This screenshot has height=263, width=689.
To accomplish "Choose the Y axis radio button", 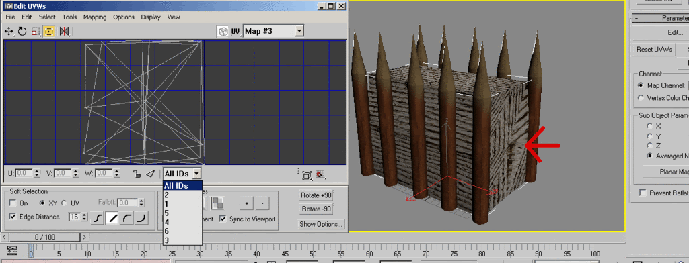I will tap(649, 136).
